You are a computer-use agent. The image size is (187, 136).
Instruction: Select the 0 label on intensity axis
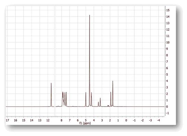click(x=167, y=106)
